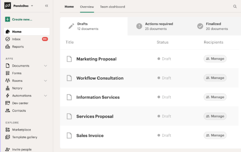Viewport: 241px width, 152px height.
Task: Click the Actions required exclamation icon
Action: [139, 26]
